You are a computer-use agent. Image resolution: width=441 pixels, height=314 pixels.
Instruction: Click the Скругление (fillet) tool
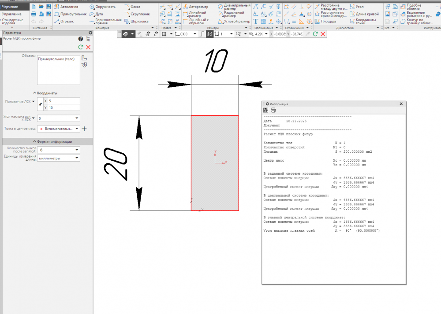137,14
